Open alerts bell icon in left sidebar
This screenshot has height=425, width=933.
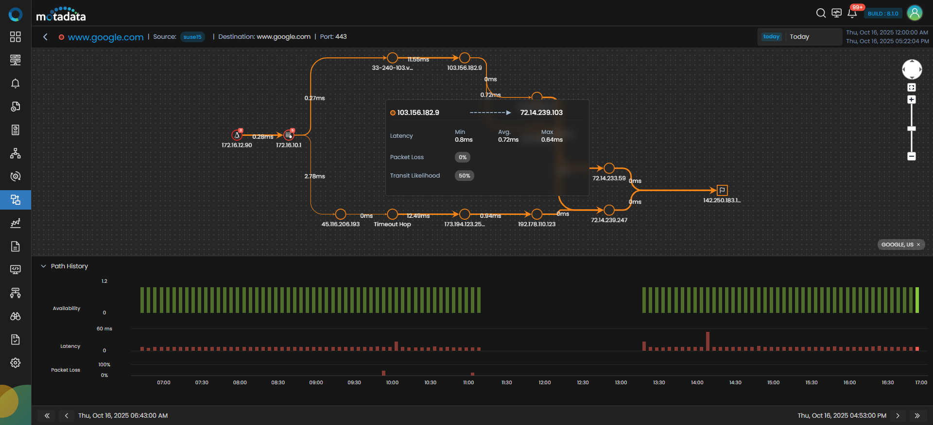[16, 83]
